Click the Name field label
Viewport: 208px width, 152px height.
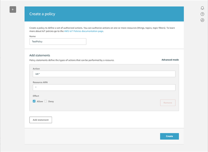[33, 36]
